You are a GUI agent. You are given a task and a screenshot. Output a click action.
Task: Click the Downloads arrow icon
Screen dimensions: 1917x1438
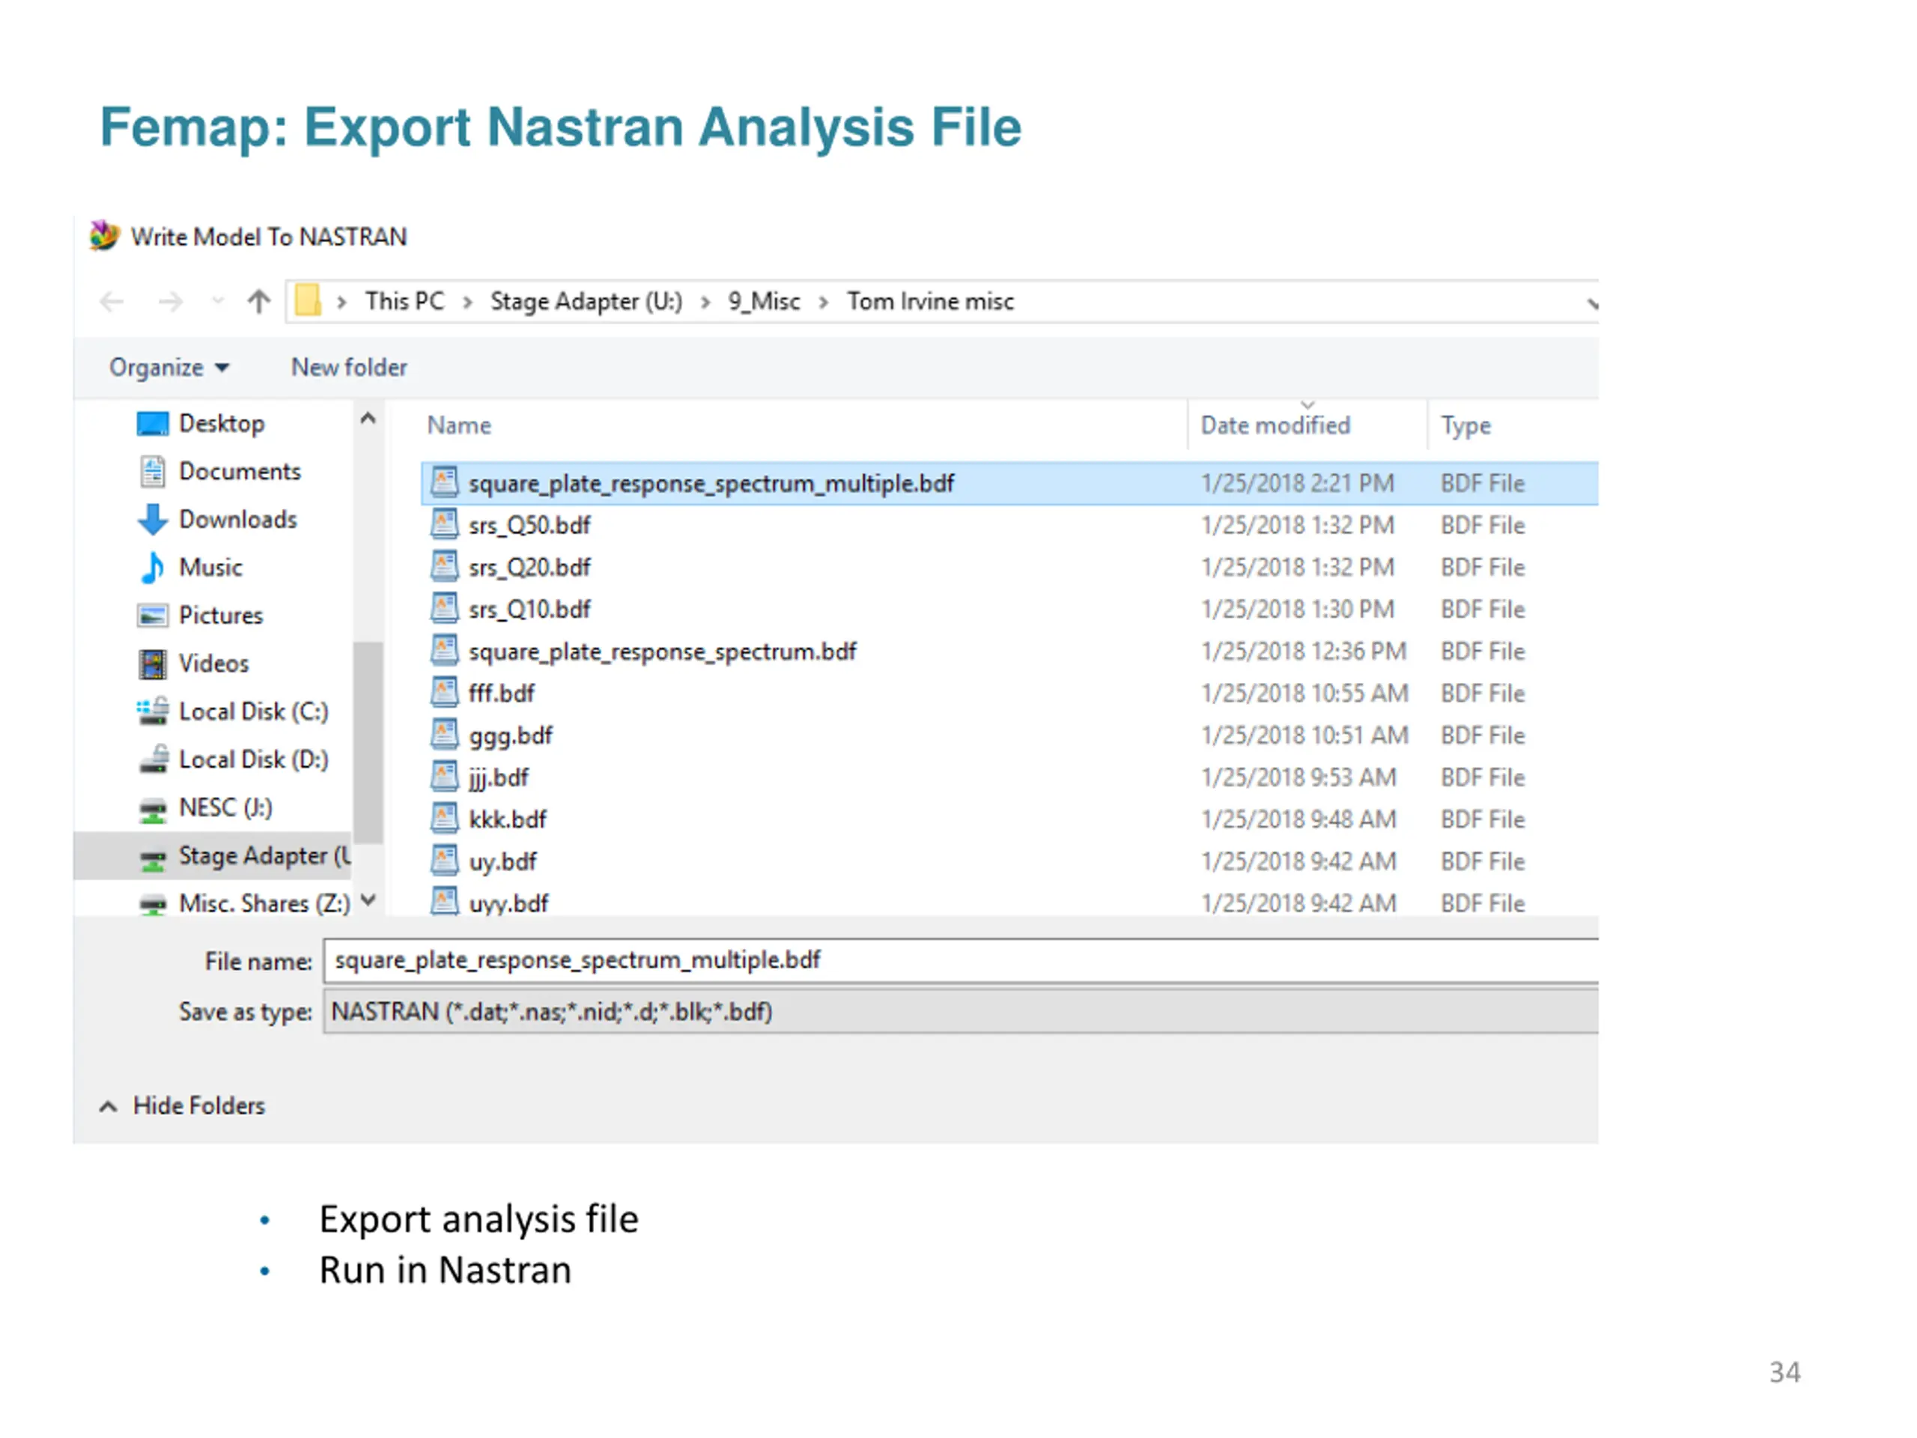(x=153, y=520)
